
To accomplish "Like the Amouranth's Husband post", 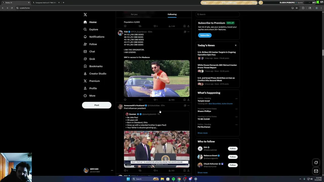I will click(x=155, y=171).
